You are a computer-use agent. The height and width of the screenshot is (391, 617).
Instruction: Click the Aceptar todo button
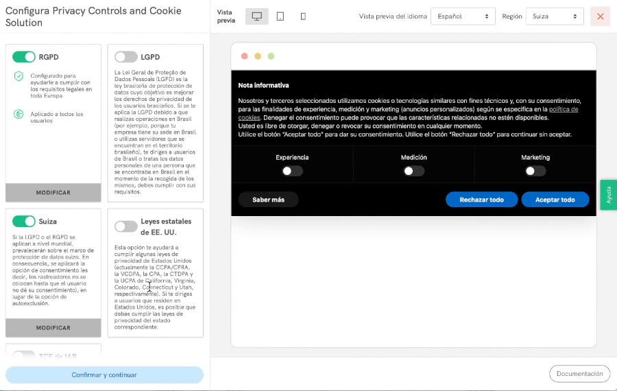555,200
